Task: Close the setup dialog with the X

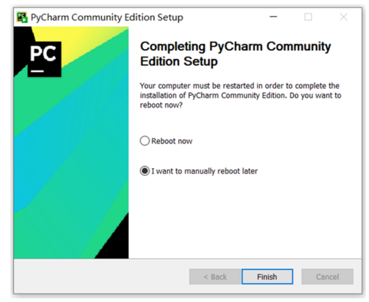Action: pos(344,17)
